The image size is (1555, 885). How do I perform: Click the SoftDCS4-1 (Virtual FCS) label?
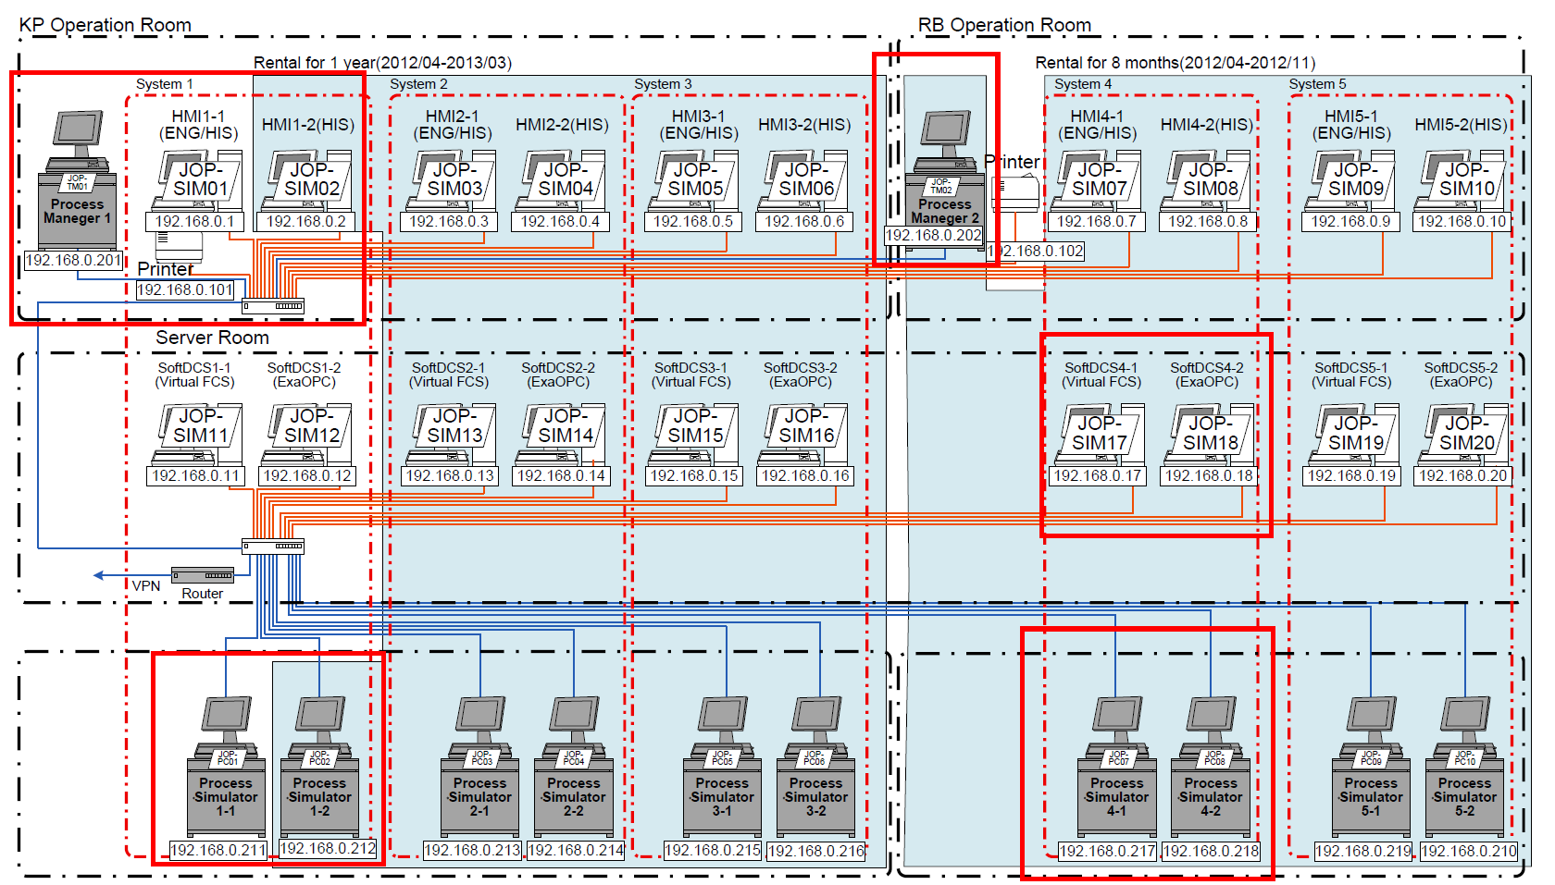tap(1101, 375)
